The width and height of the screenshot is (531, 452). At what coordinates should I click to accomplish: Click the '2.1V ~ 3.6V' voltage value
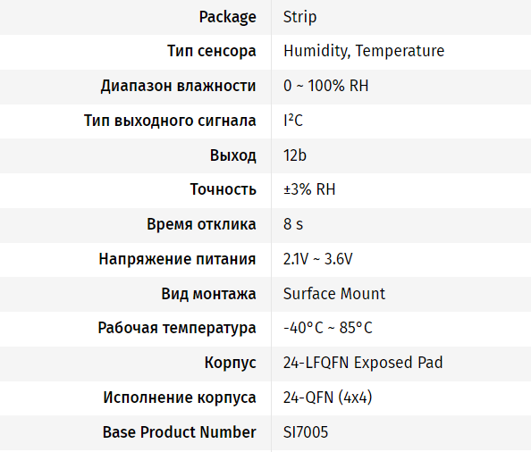[317, 259]
